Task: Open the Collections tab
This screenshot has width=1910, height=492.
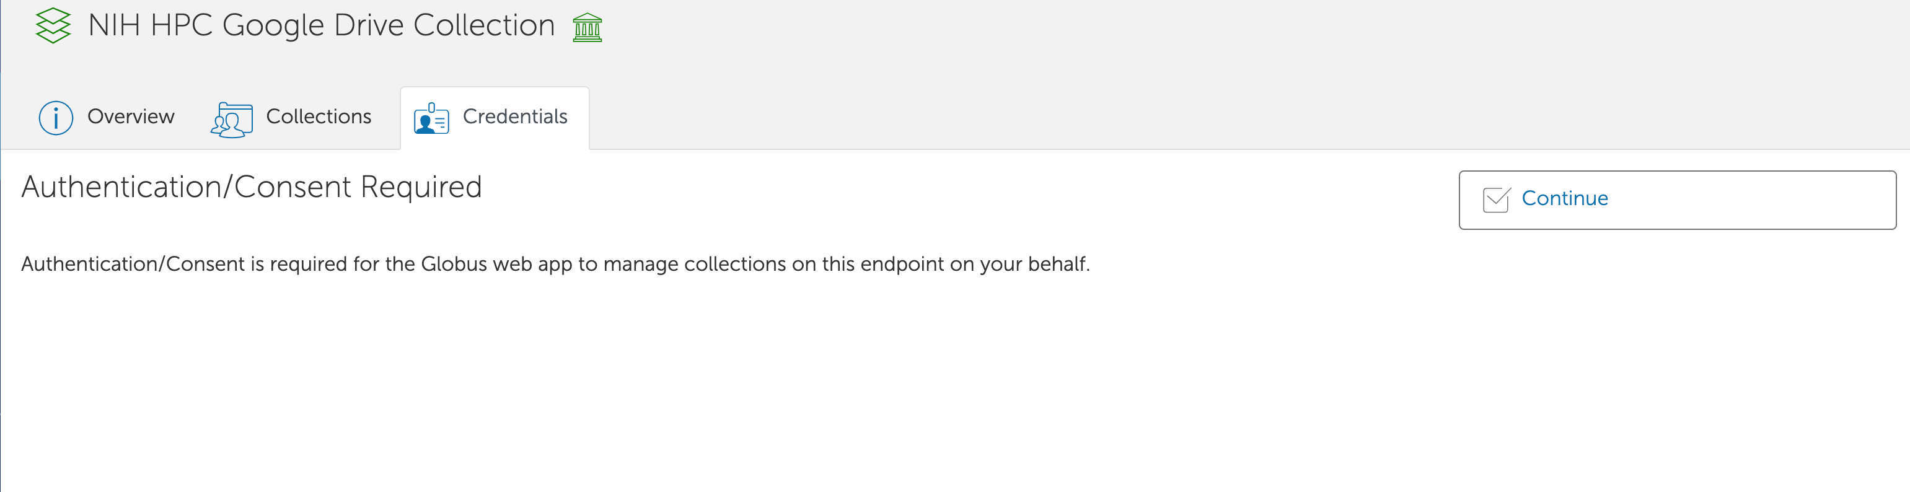Action: click(318, 117)
